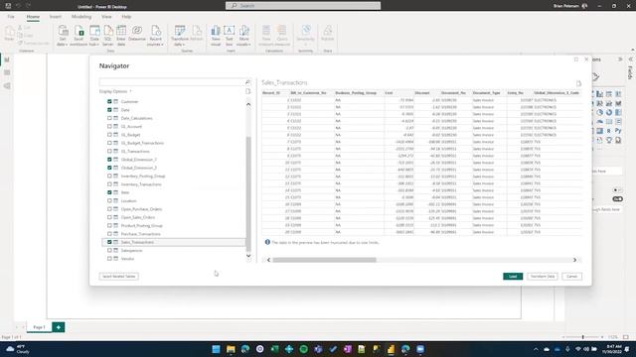636x357 pixels.
Task: Switch to the Modeling ribbon tab
Action: click(x=81, y=17)
